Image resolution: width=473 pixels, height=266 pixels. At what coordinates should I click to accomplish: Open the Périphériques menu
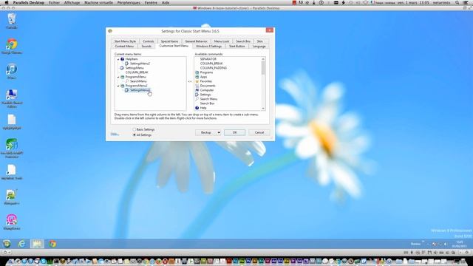129,2
